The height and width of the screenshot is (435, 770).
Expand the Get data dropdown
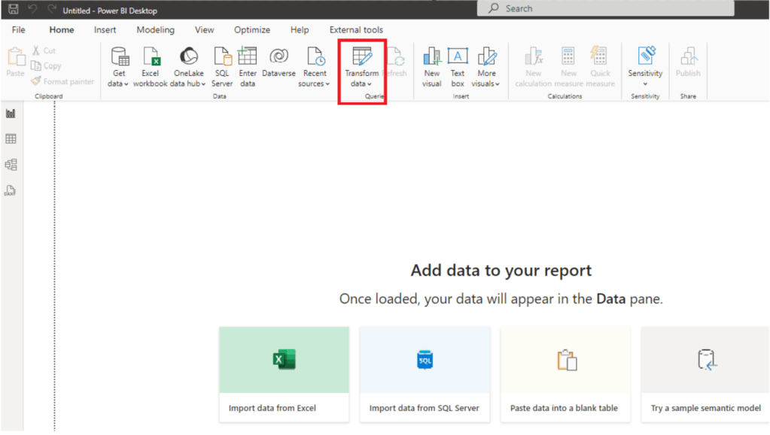click(119, 84)
